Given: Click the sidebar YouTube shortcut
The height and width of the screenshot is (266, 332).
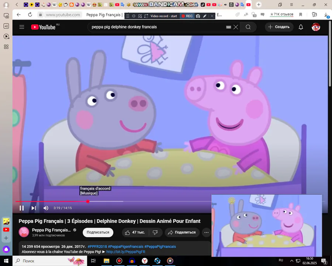Looking at the screenshot, I should [6, 230].
